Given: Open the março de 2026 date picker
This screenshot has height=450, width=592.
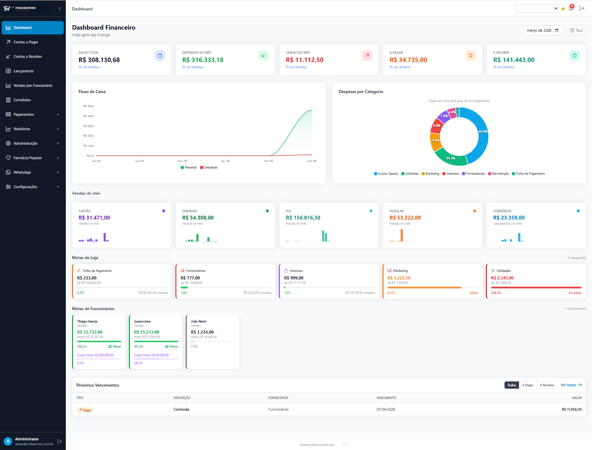Looking at the screenshot, I should tap(542, 30).
